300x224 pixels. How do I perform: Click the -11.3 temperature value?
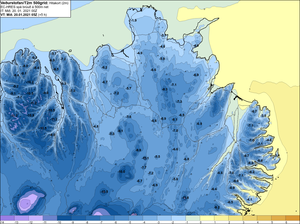coord(14,116)
